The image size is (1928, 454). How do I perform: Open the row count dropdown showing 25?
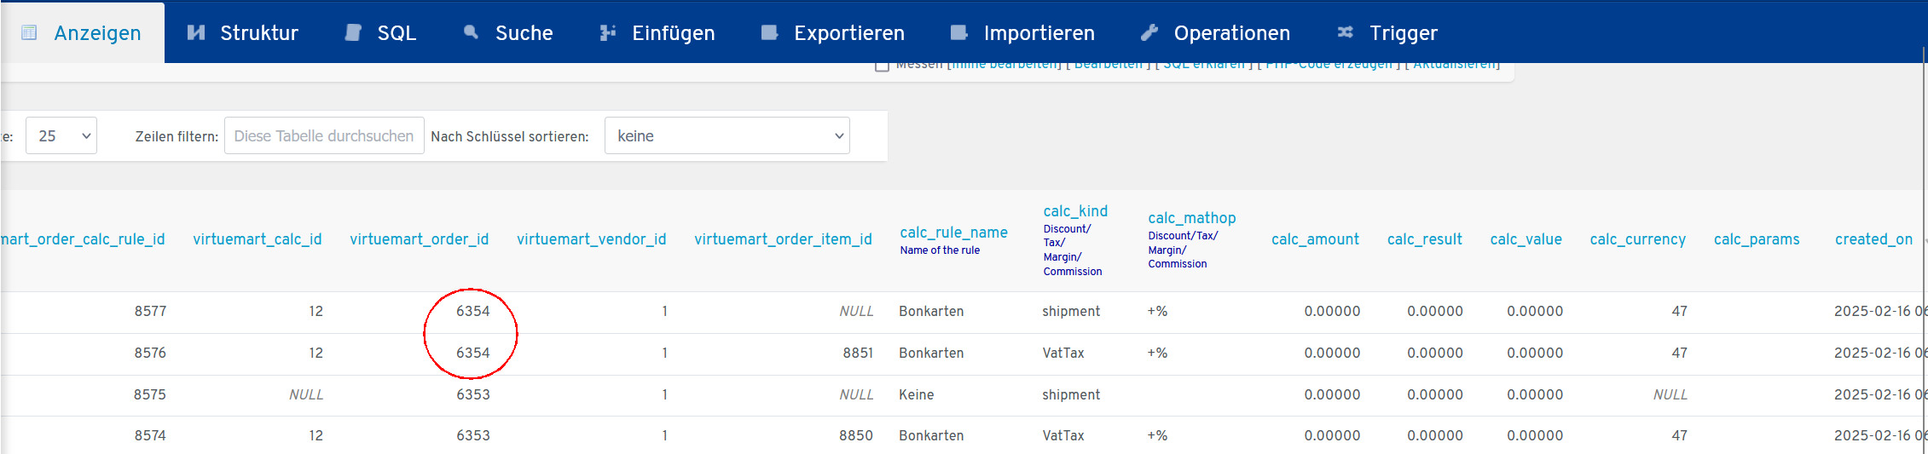coord(61,135)
